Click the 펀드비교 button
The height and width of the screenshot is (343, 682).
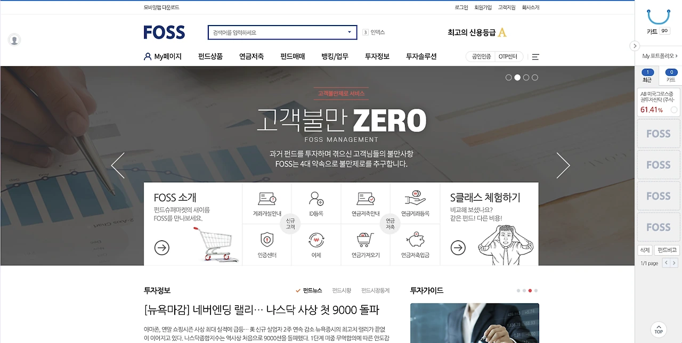pos(667,250)
